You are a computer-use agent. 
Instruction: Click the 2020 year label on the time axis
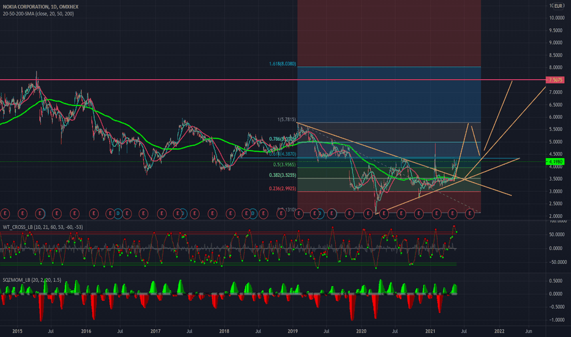pyautogui.click(x=361, y=331)
